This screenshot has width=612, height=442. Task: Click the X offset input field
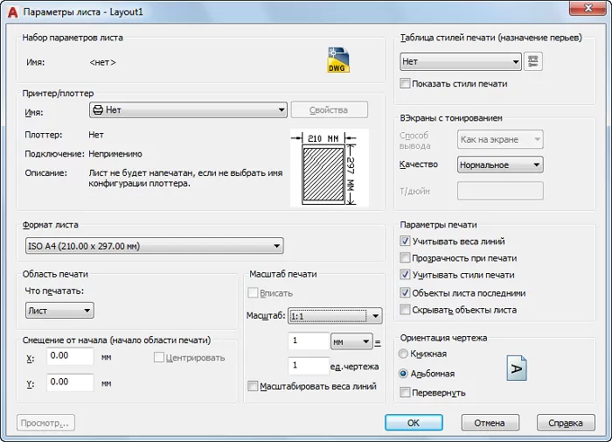70,356
